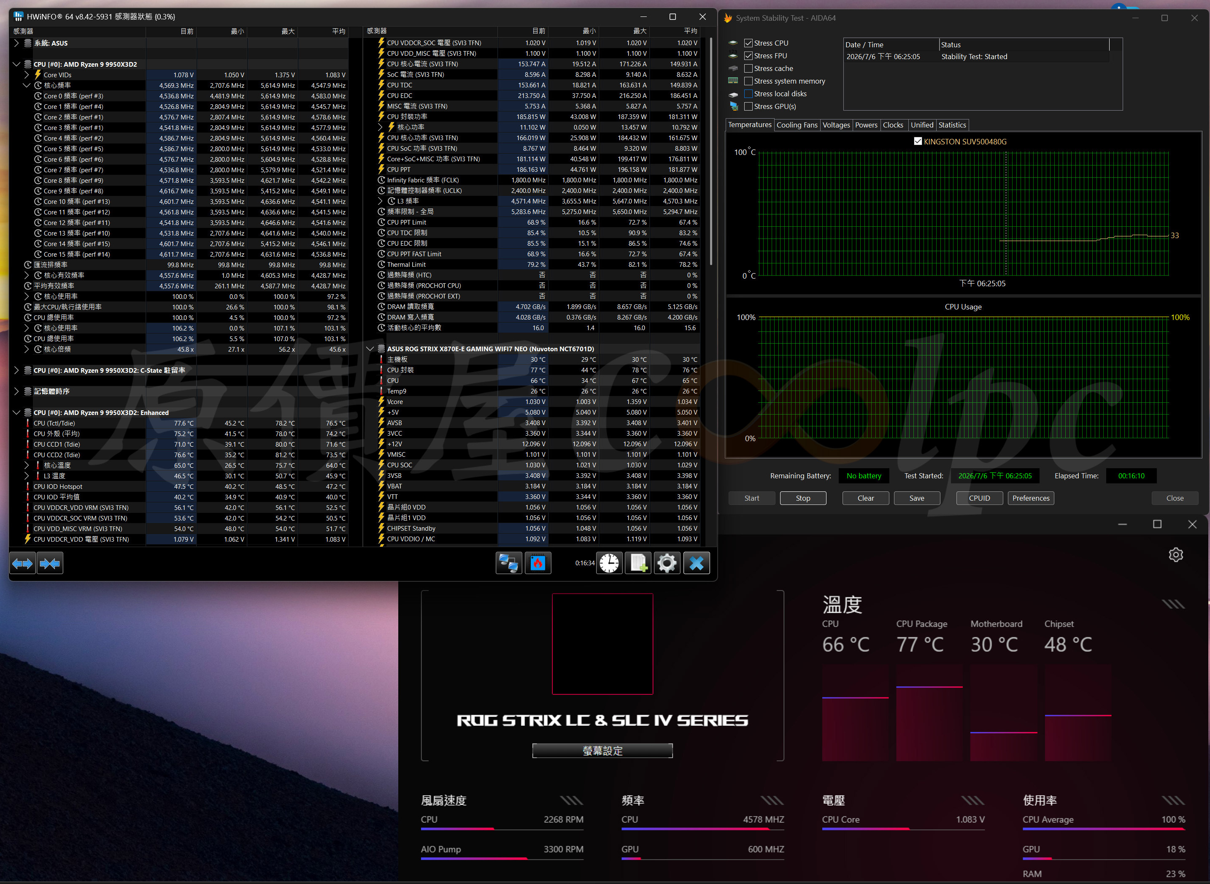Image resolution: width=1210 pixels, height=884 pixels.
Task: Open the Statistics tab in AIDA64
Action: 952,125
